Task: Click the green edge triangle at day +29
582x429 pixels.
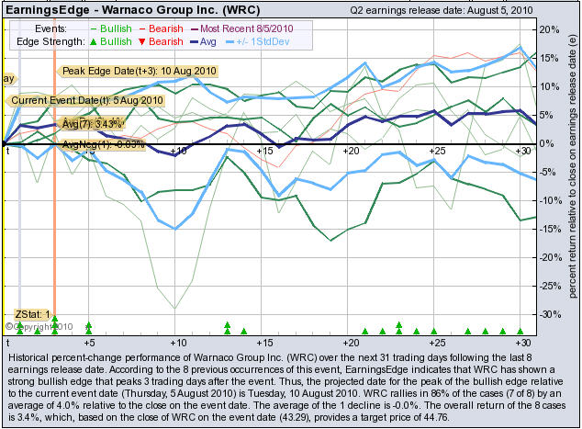Action: coord(502,331)
